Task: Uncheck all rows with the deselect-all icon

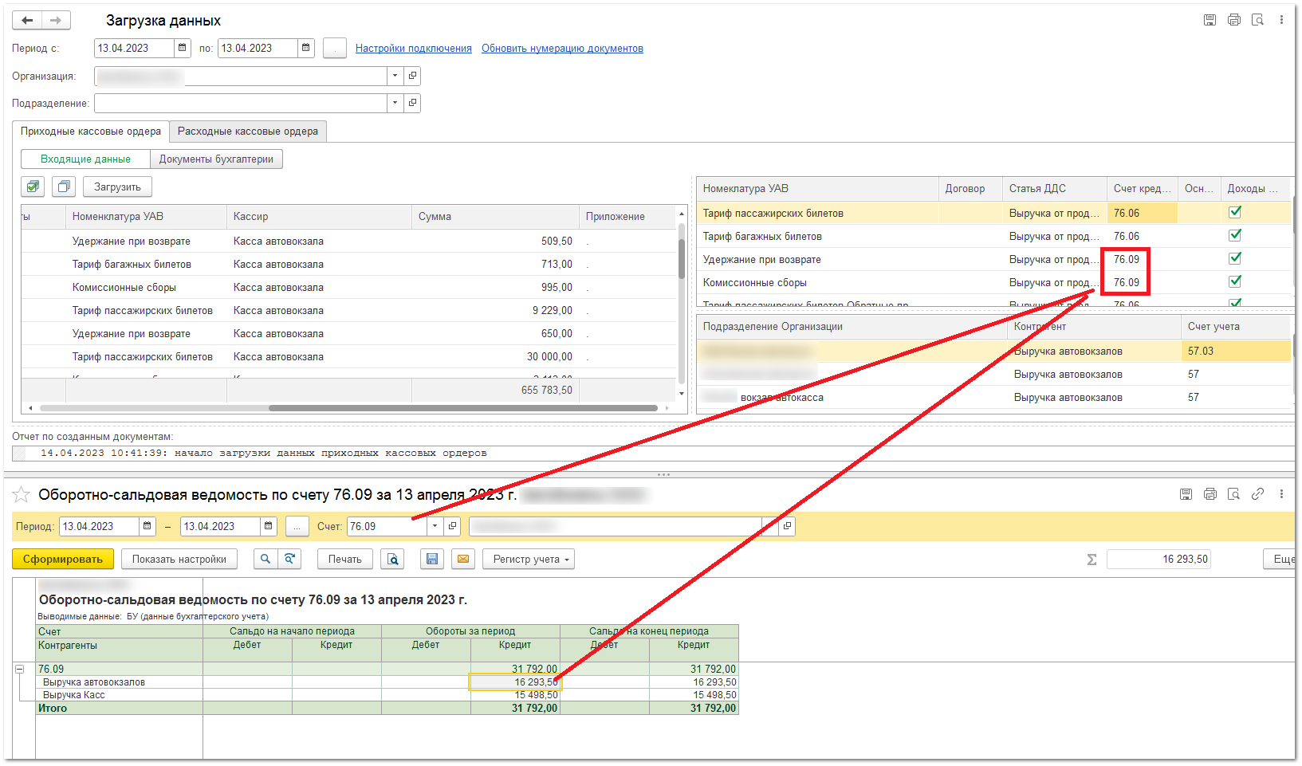Action: pyautogui.click(x=64, y=187)
